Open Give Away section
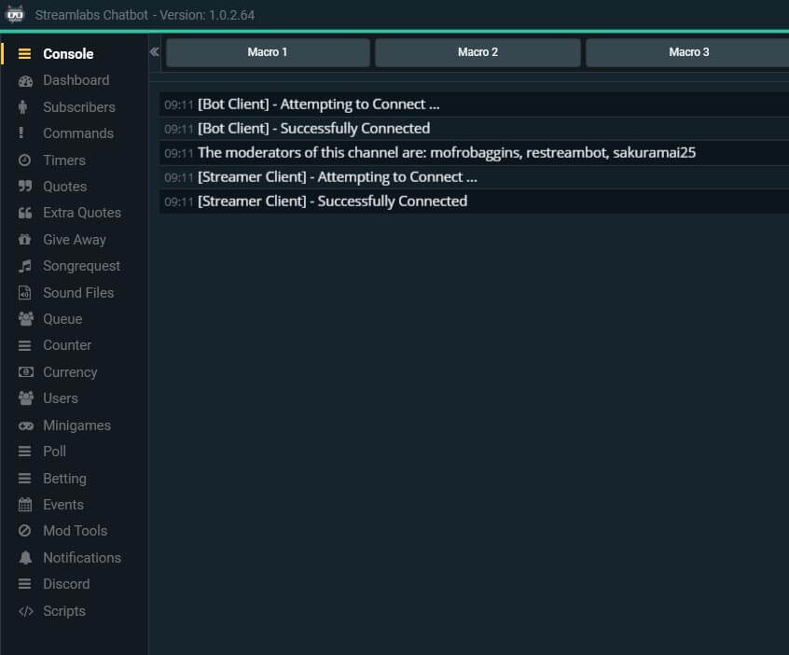This screenshot has height=655, width=789. (x=74, y=239)
